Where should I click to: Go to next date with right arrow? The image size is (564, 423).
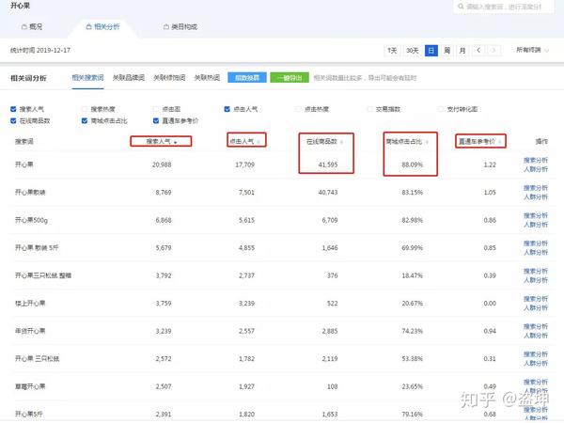click(x=494, y=51)
